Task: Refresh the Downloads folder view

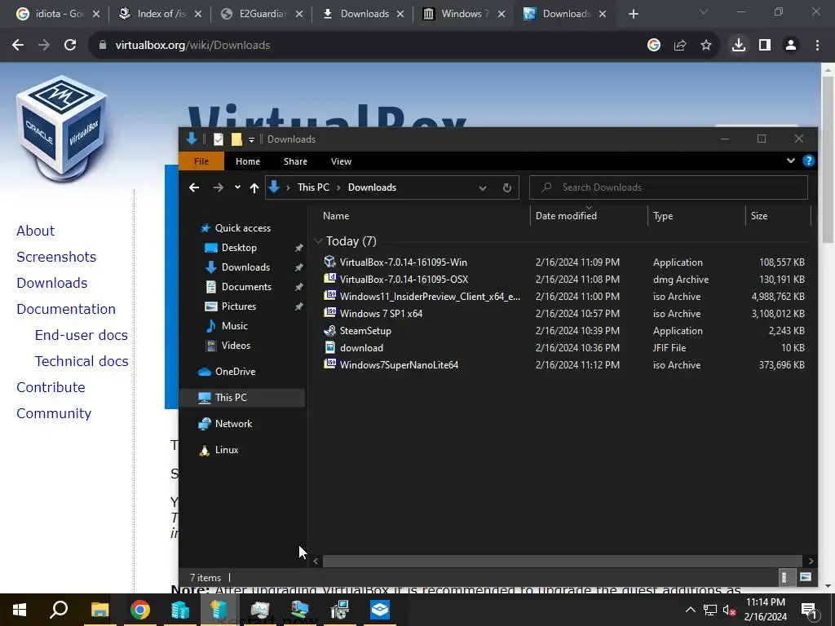Action: 507,187
